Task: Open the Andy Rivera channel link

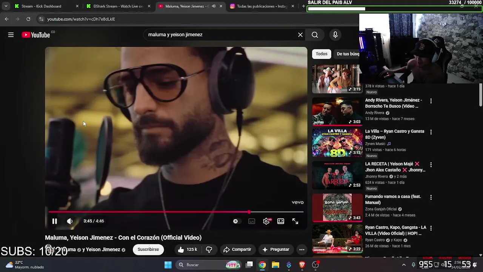Action: click(375, 113)
